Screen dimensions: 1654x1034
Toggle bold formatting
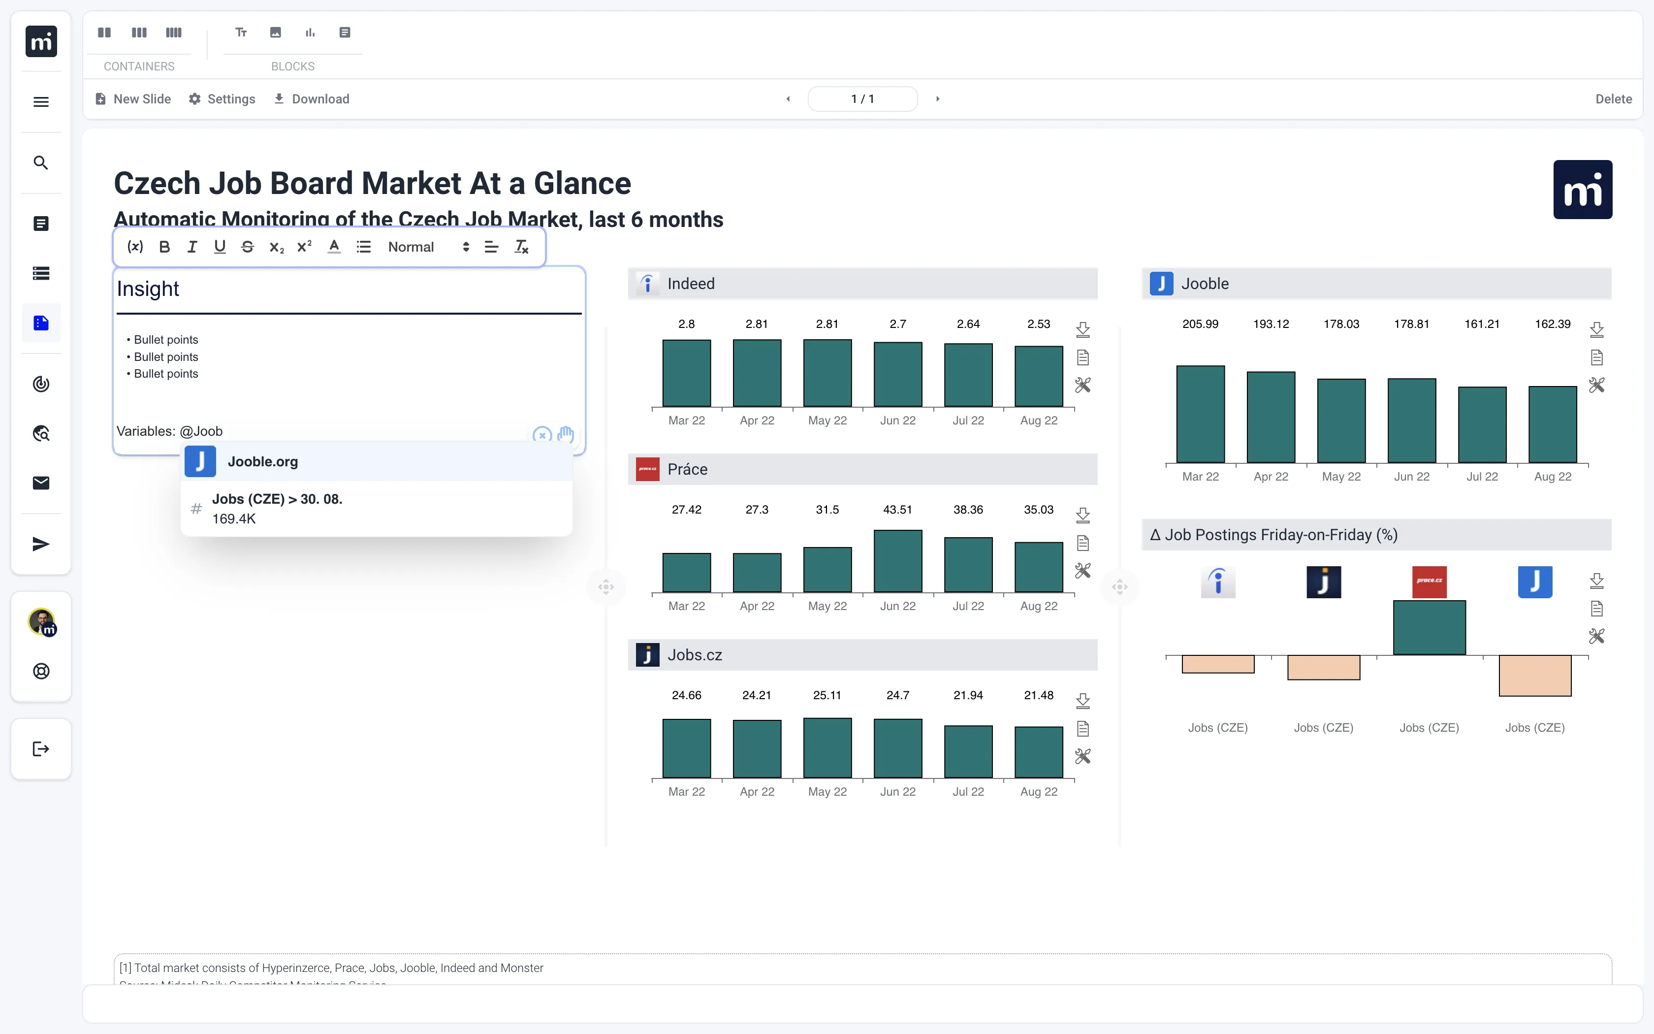coord(164,247)
